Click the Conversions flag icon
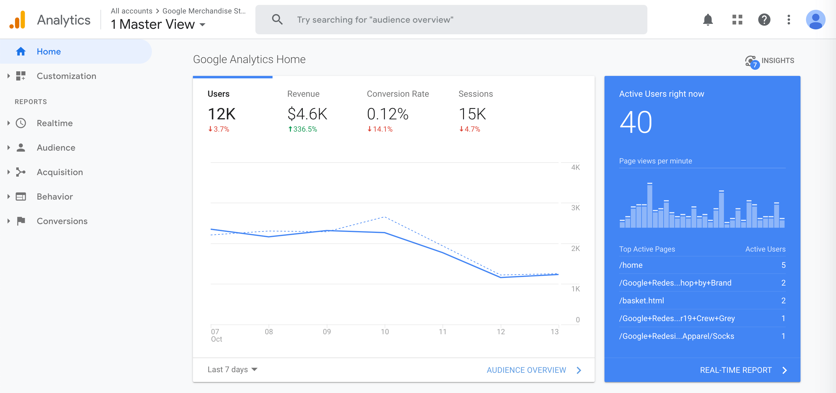Screen dimensions: 836x393 (21, 221)
